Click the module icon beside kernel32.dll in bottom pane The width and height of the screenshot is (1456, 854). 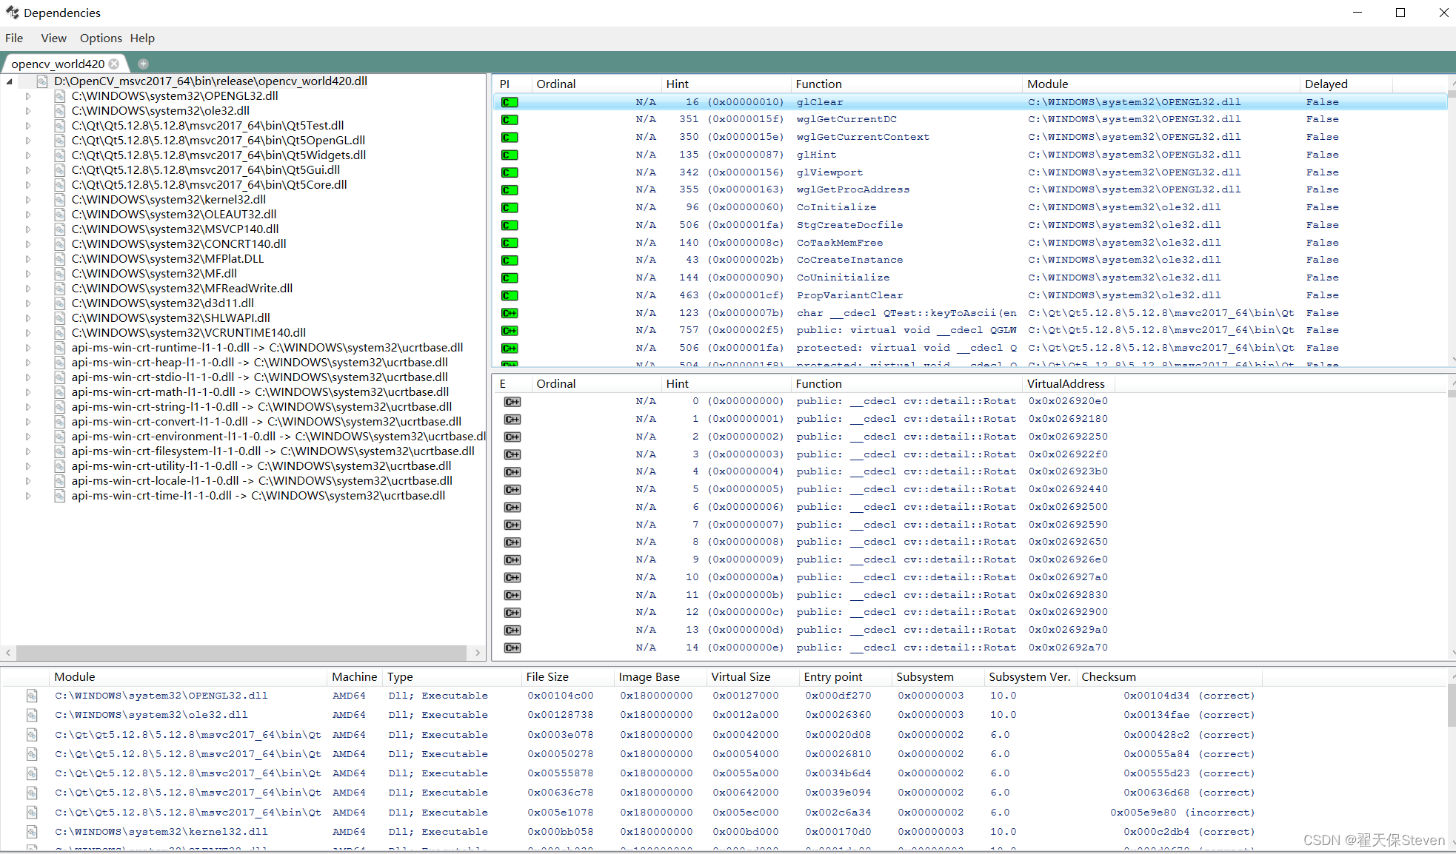[32, 831]
